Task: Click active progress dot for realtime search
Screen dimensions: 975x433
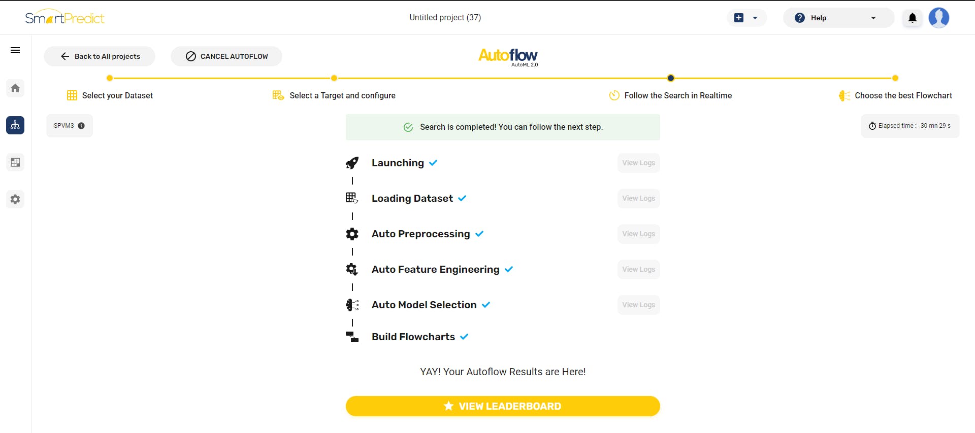Action: pos(671,78)
